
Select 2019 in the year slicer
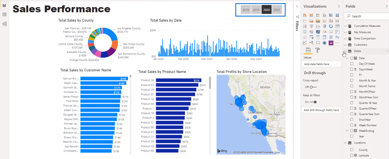[x=256, y=10]
